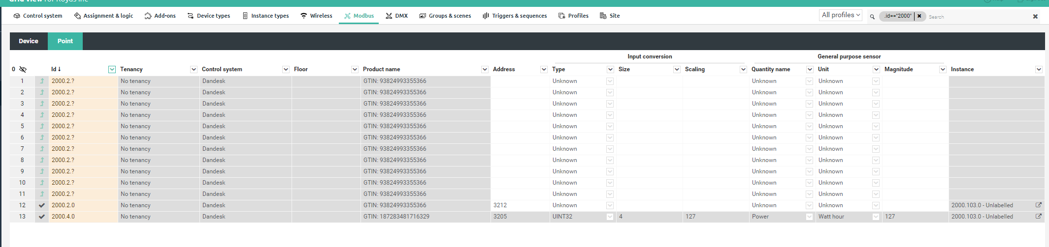Open Type dropdown in row 13 (UINT32)

point(610,217)
